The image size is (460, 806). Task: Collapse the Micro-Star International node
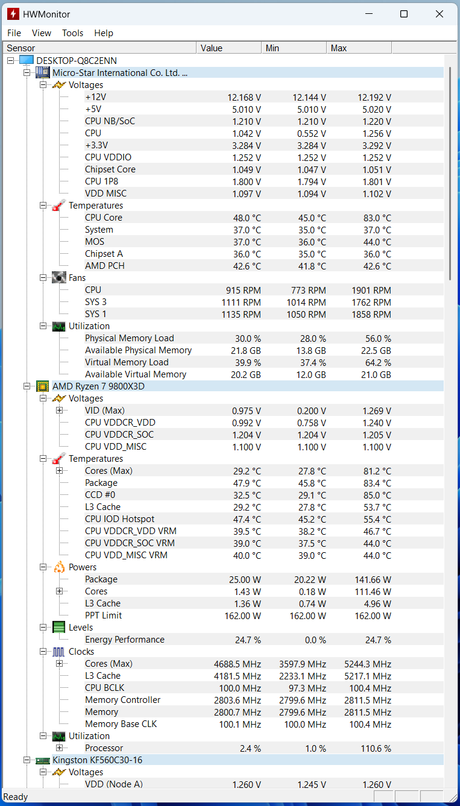[27, 73]
